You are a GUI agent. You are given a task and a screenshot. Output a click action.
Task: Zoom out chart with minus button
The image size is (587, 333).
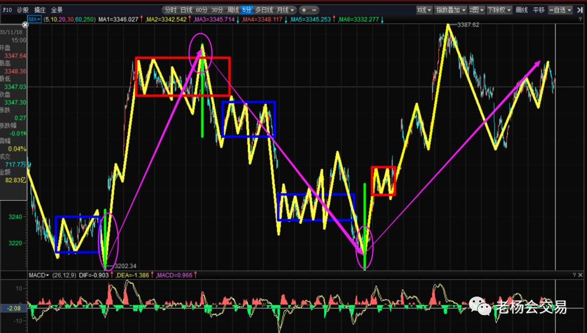coord(314,10)
